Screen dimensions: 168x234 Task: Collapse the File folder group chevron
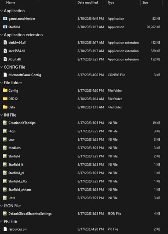click(x=2, y=83)
